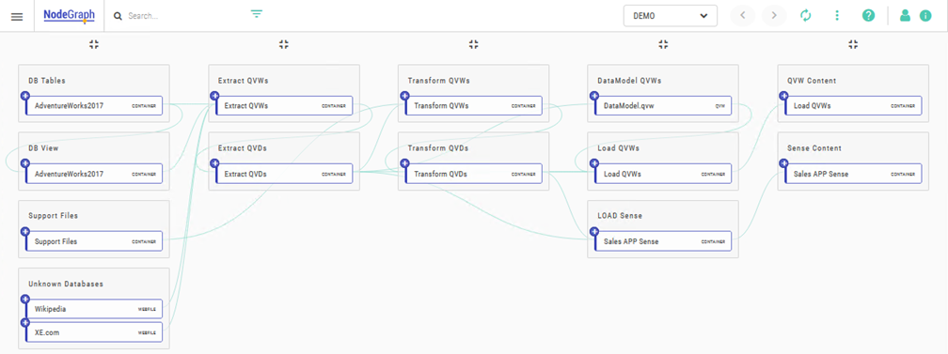Select the XE.com webfile node
The image size is (948, 354).
94,332
